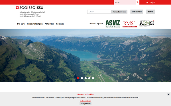Viewport: 171px width, 106px height.
Task: Click the News abonnieren button
Action: 119,12
